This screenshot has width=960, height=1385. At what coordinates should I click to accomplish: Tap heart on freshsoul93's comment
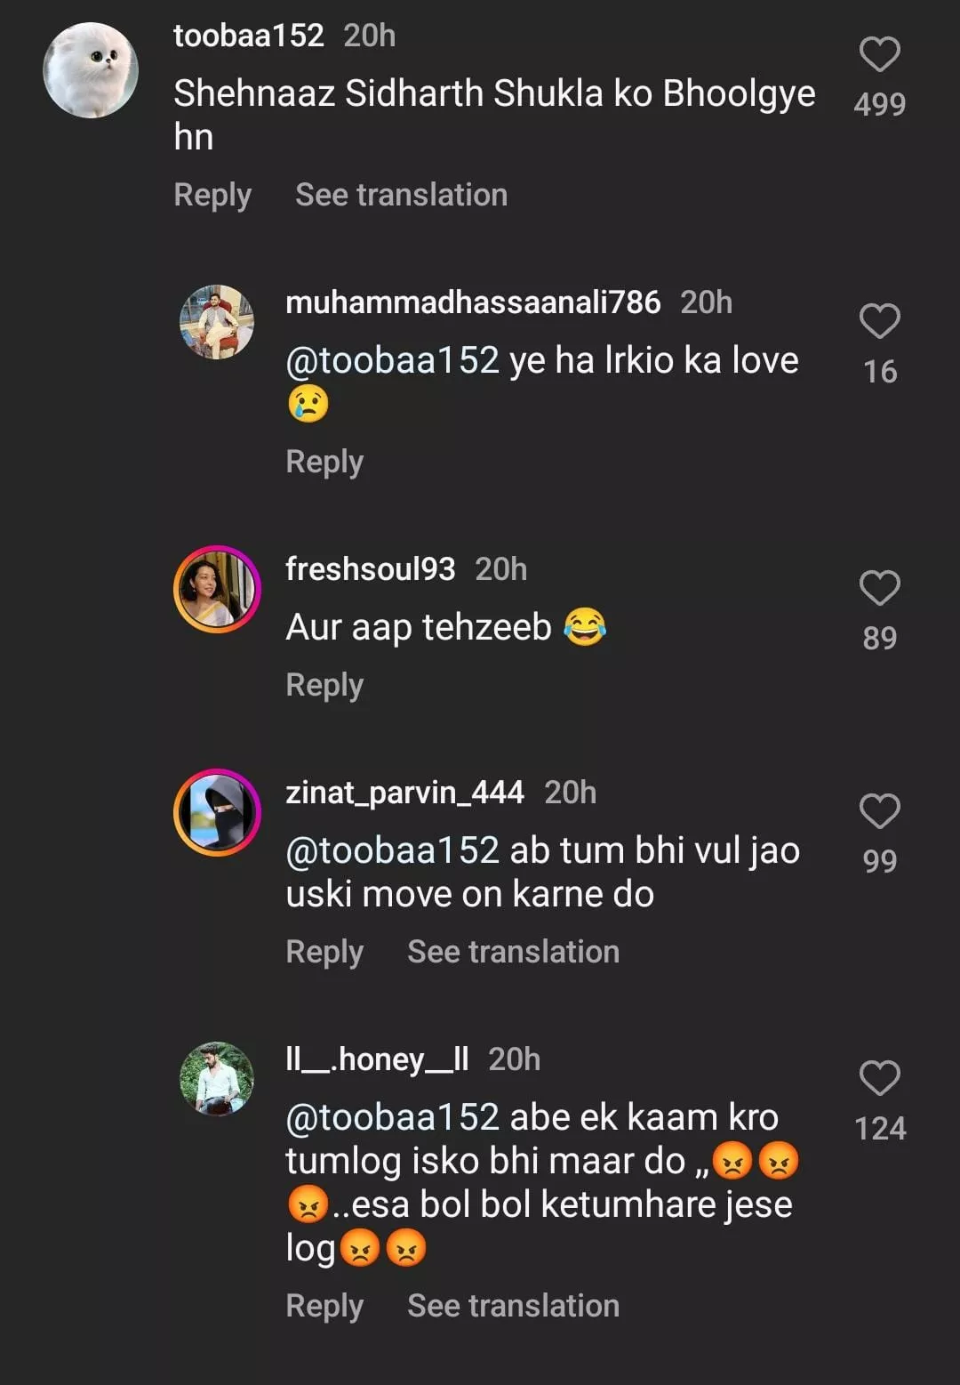879,588
